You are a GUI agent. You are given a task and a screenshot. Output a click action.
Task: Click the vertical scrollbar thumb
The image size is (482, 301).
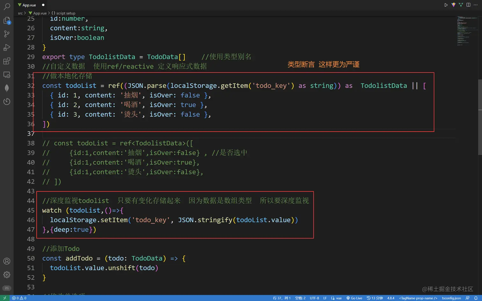point(480,118)
